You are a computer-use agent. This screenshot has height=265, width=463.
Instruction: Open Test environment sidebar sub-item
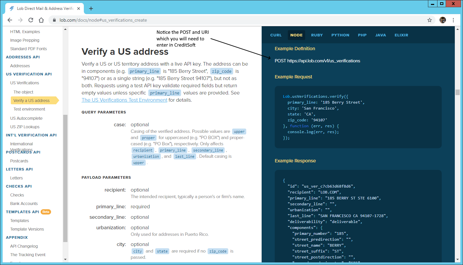point(29,109)
